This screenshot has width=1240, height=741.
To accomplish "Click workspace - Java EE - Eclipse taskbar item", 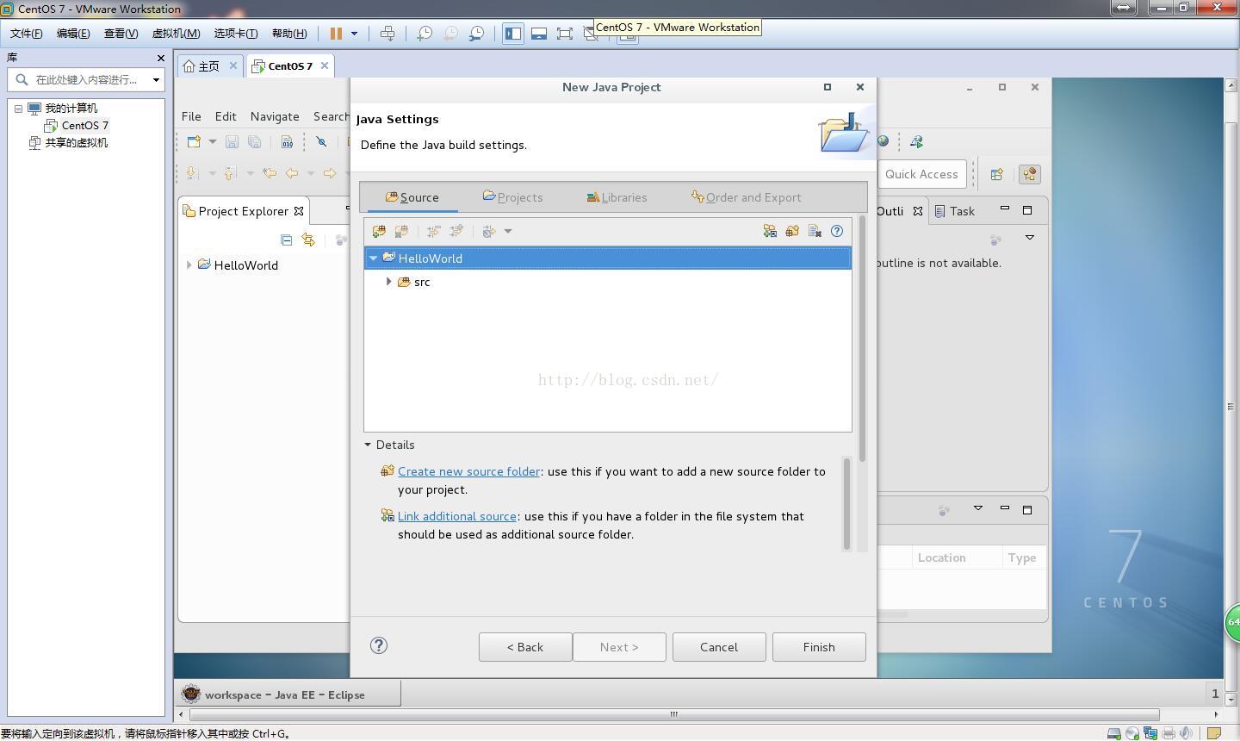I will point(288,694).
